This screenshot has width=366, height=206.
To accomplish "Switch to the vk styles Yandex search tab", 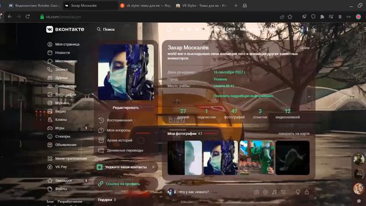I will (145, 6).
